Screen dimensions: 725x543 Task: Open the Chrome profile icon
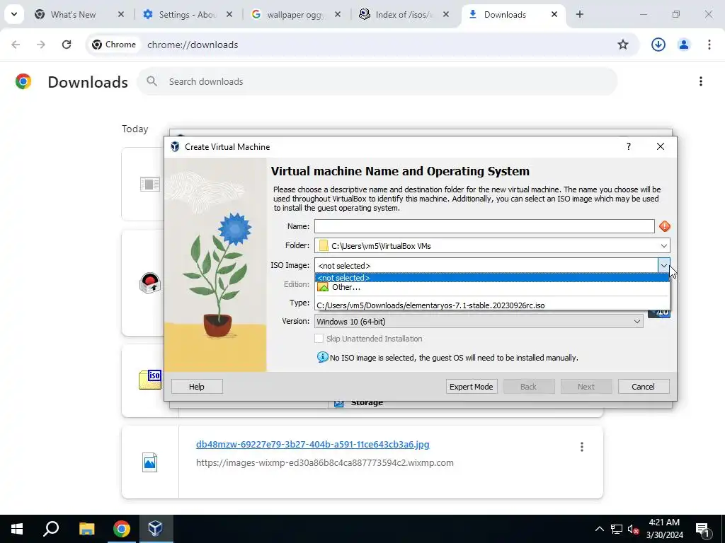coord(684,45)
